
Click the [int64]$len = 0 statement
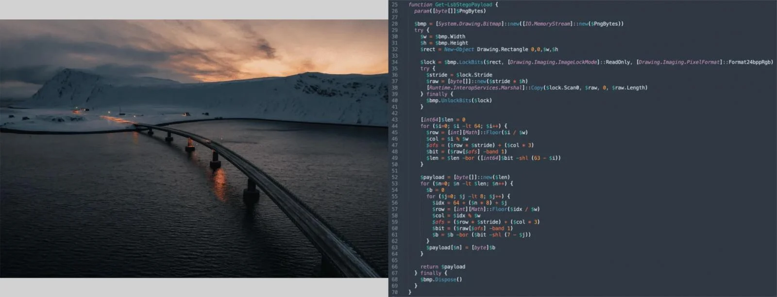click(442, 120)
